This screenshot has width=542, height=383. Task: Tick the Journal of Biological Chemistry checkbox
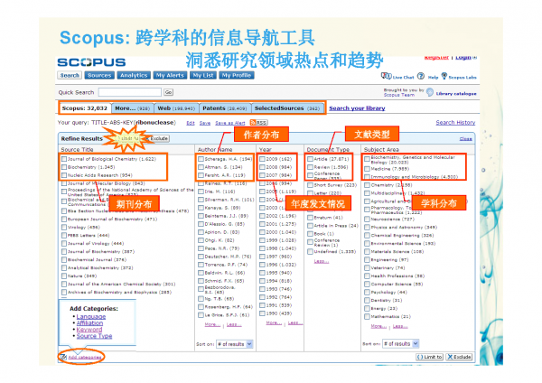(64, 159)
